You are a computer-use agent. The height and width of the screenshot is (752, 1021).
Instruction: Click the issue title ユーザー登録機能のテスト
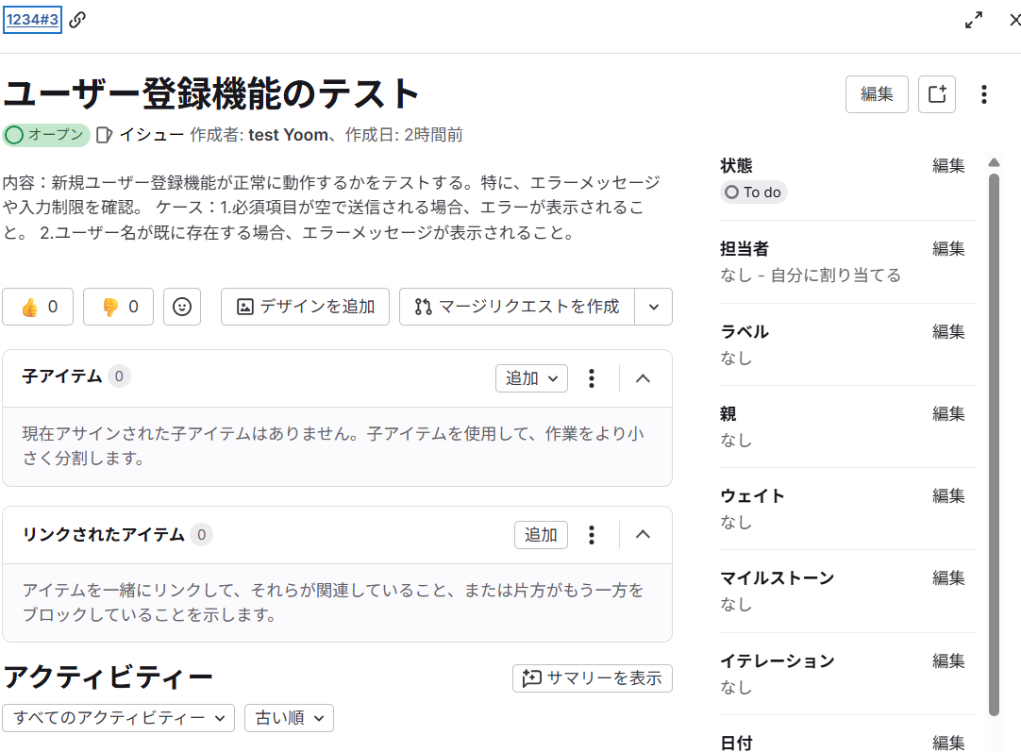tap(211, 93)
